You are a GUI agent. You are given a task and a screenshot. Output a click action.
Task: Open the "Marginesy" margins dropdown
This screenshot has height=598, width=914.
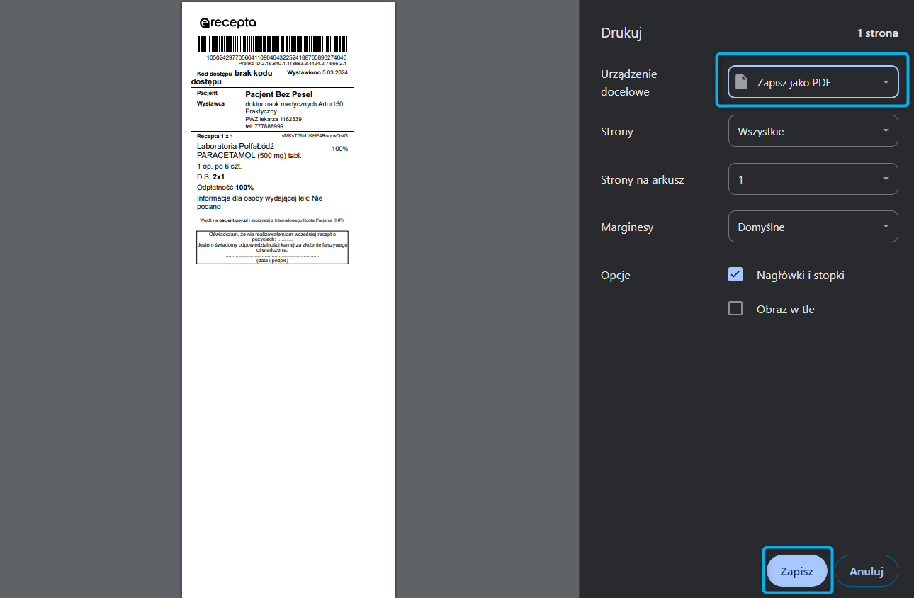[x=813, y=226]
